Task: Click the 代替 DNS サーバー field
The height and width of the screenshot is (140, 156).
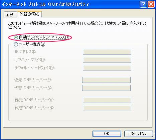Action: click(106, 88)
